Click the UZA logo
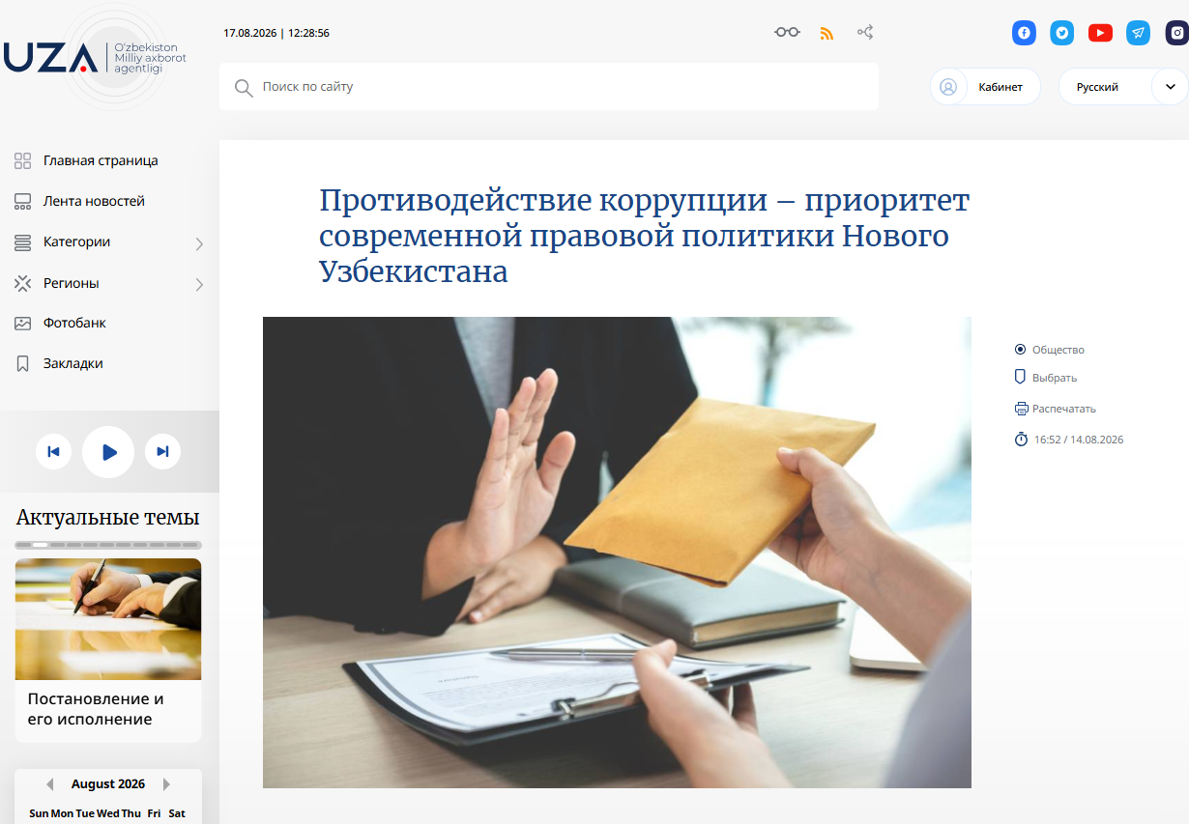Screen dimensions: 1189x824 point(95,58)
